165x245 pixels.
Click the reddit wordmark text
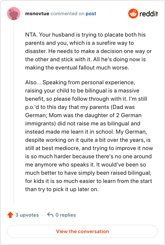coord(148,14)
